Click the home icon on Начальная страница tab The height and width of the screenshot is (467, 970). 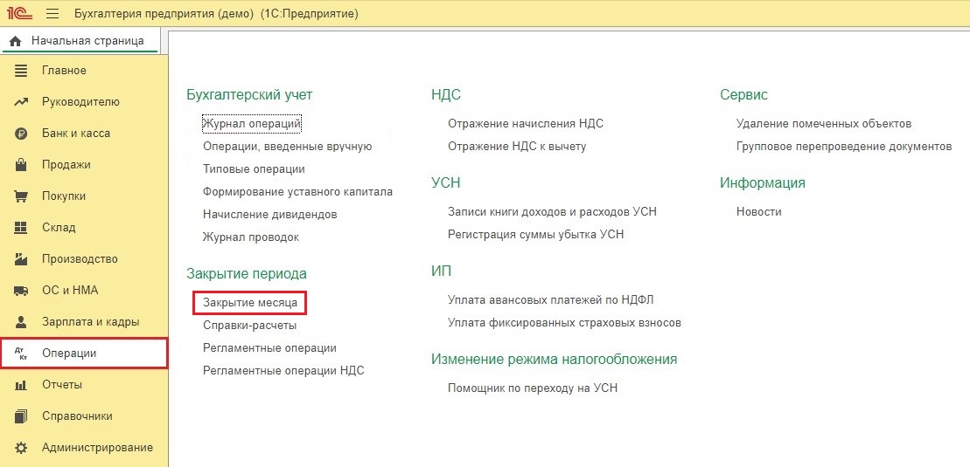[16, 41]
